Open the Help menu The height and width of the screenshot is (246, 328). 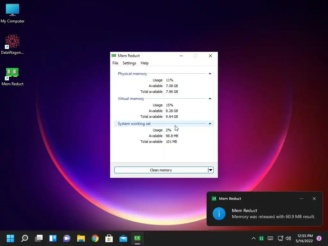pyautogui.click(x=144, y=63)
